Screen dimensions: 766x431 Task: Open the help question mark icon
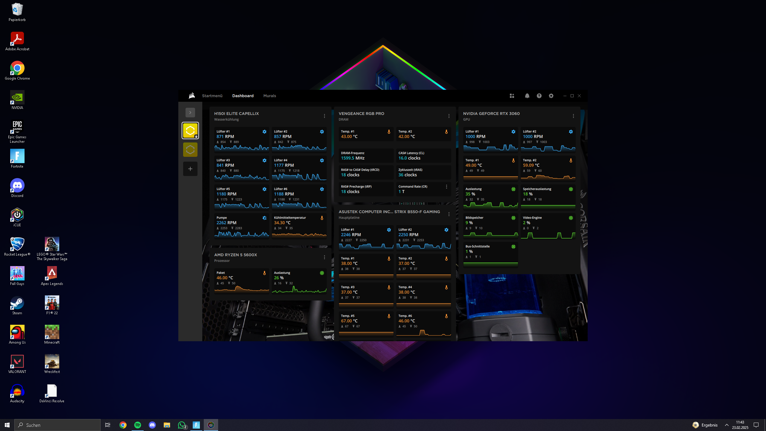click(x=539, y=96)
